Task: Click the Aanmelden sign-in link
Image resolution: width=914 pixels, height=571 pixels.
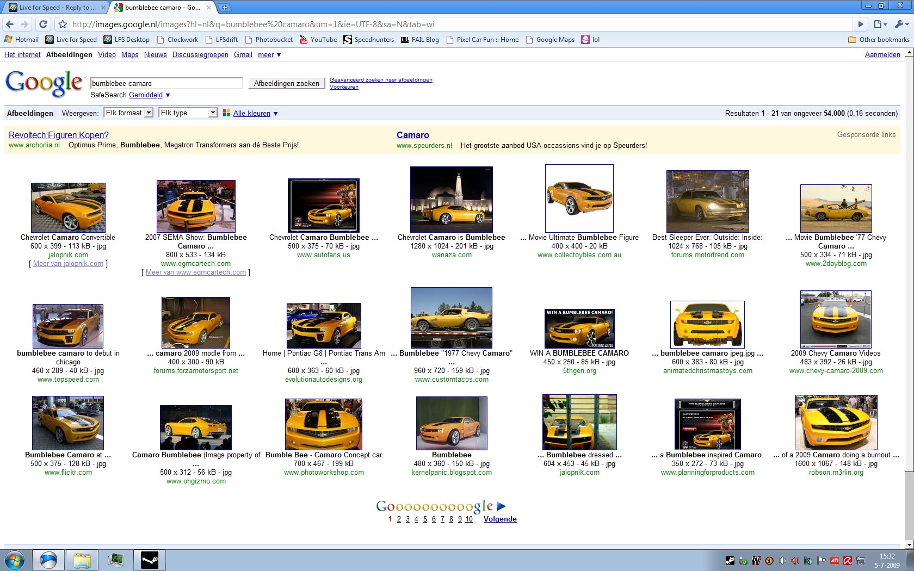Action: (x=882, y=55)
